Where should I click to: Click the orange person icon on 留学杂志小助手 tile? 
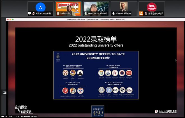click(141, 13)
